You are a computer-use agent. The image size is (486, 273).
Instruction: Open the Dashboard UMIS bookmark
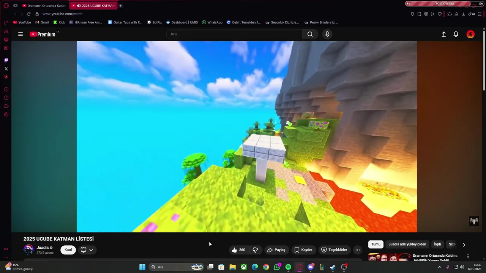[x=182, y=22]
